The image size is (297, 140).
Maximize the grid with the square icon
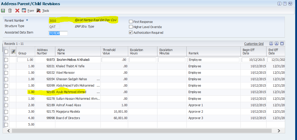pyautogui.click(x=282, y=44)
